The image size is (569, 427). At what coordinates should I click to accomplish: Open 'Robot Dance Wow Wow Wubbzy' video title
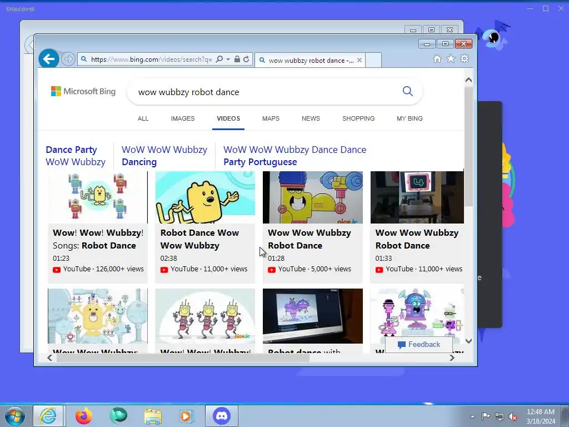pyautogui.click(x=199, y=239)
